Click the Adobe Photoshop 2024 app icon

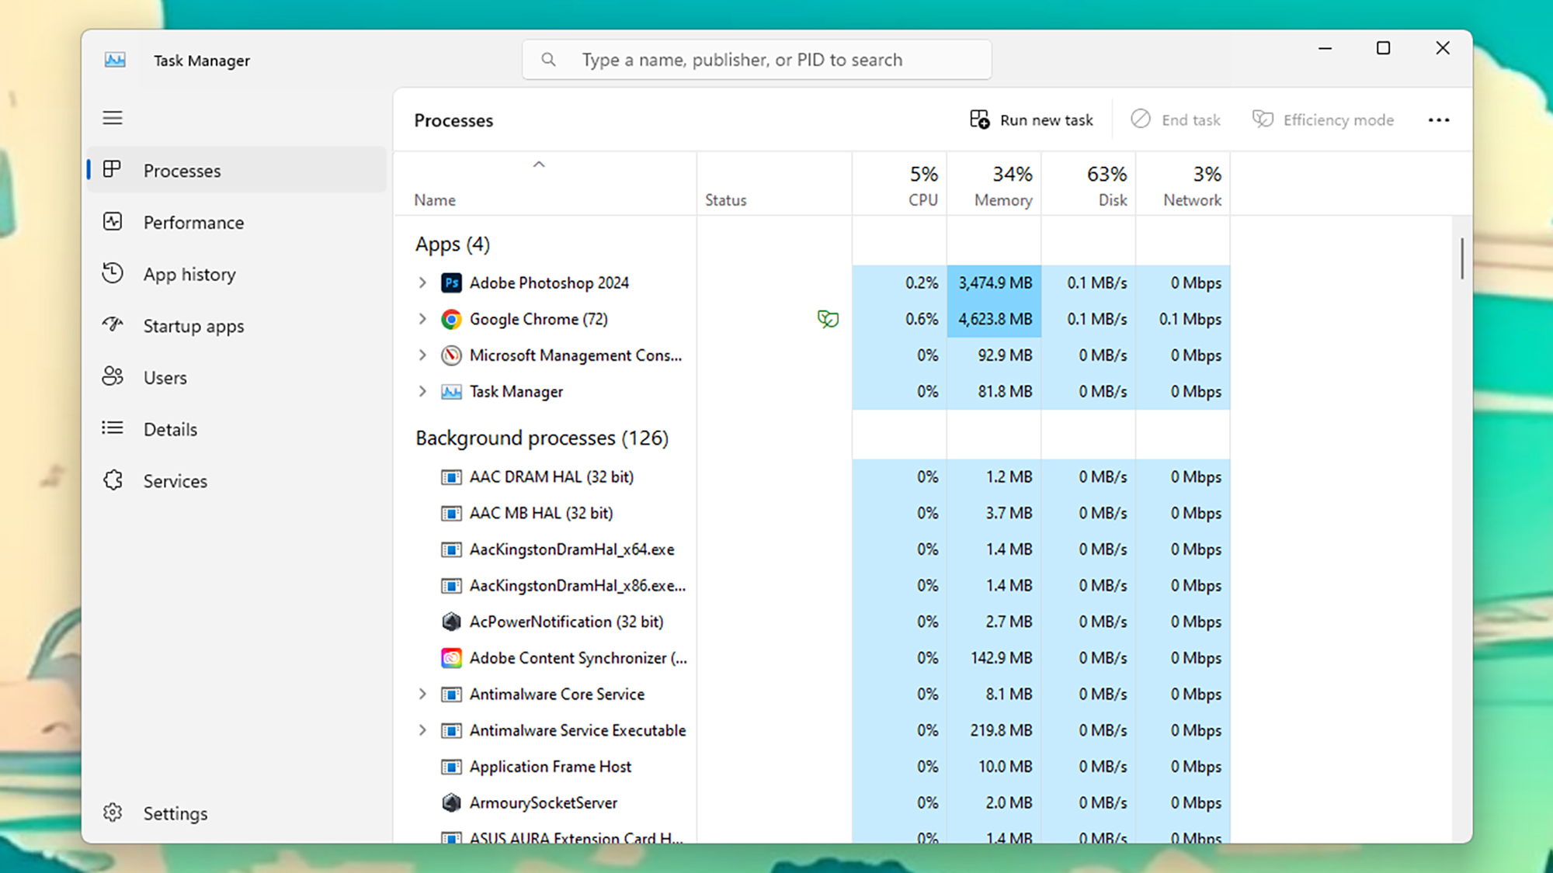tap(450, 282)
